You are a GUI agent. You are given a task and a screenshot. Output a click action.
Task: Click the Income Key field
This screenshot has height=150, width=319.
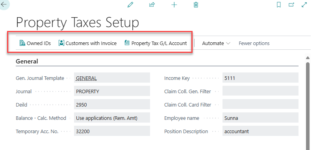(260, 78)
